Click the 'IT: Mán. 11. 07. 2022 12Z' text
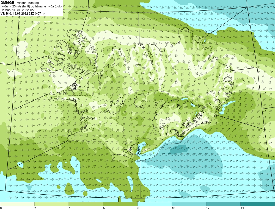This screenshot has width=275, height=210. click(x=18, y=10)
